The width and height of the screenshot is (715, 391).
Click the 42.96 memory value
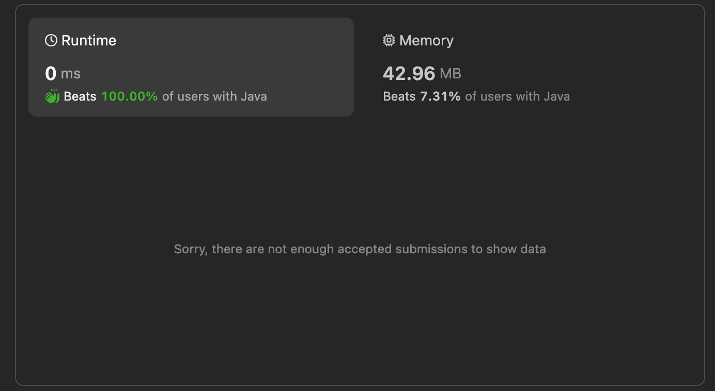(x=409, y=73)
